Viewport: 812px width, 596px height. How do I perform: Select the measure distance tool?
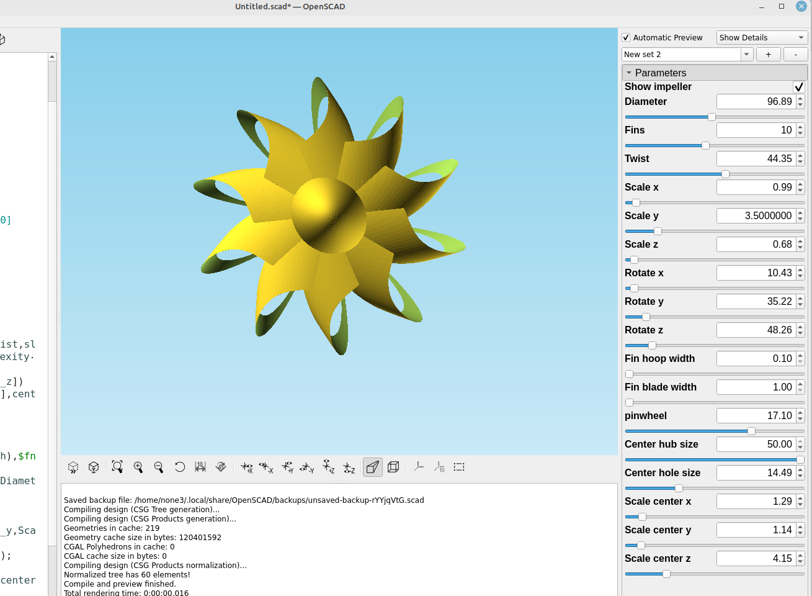(200, 467)
